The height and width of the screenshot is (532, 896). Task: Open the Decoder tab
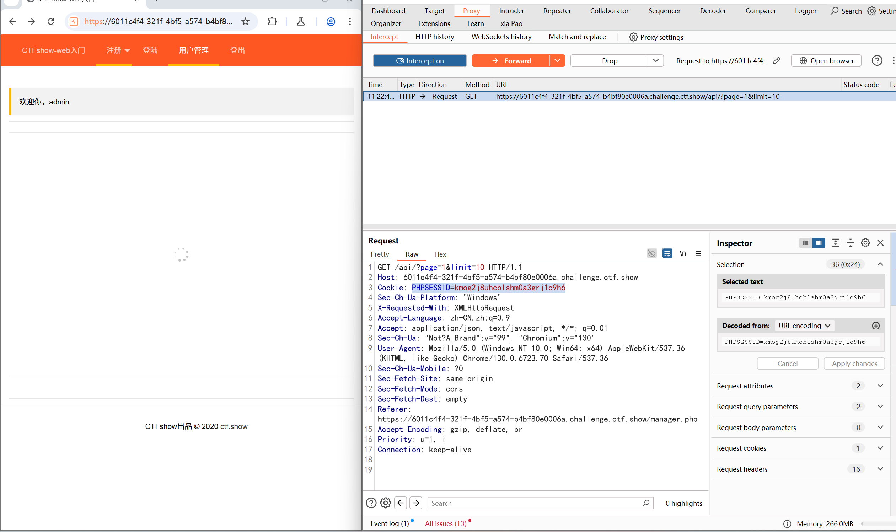pos(713,11)
